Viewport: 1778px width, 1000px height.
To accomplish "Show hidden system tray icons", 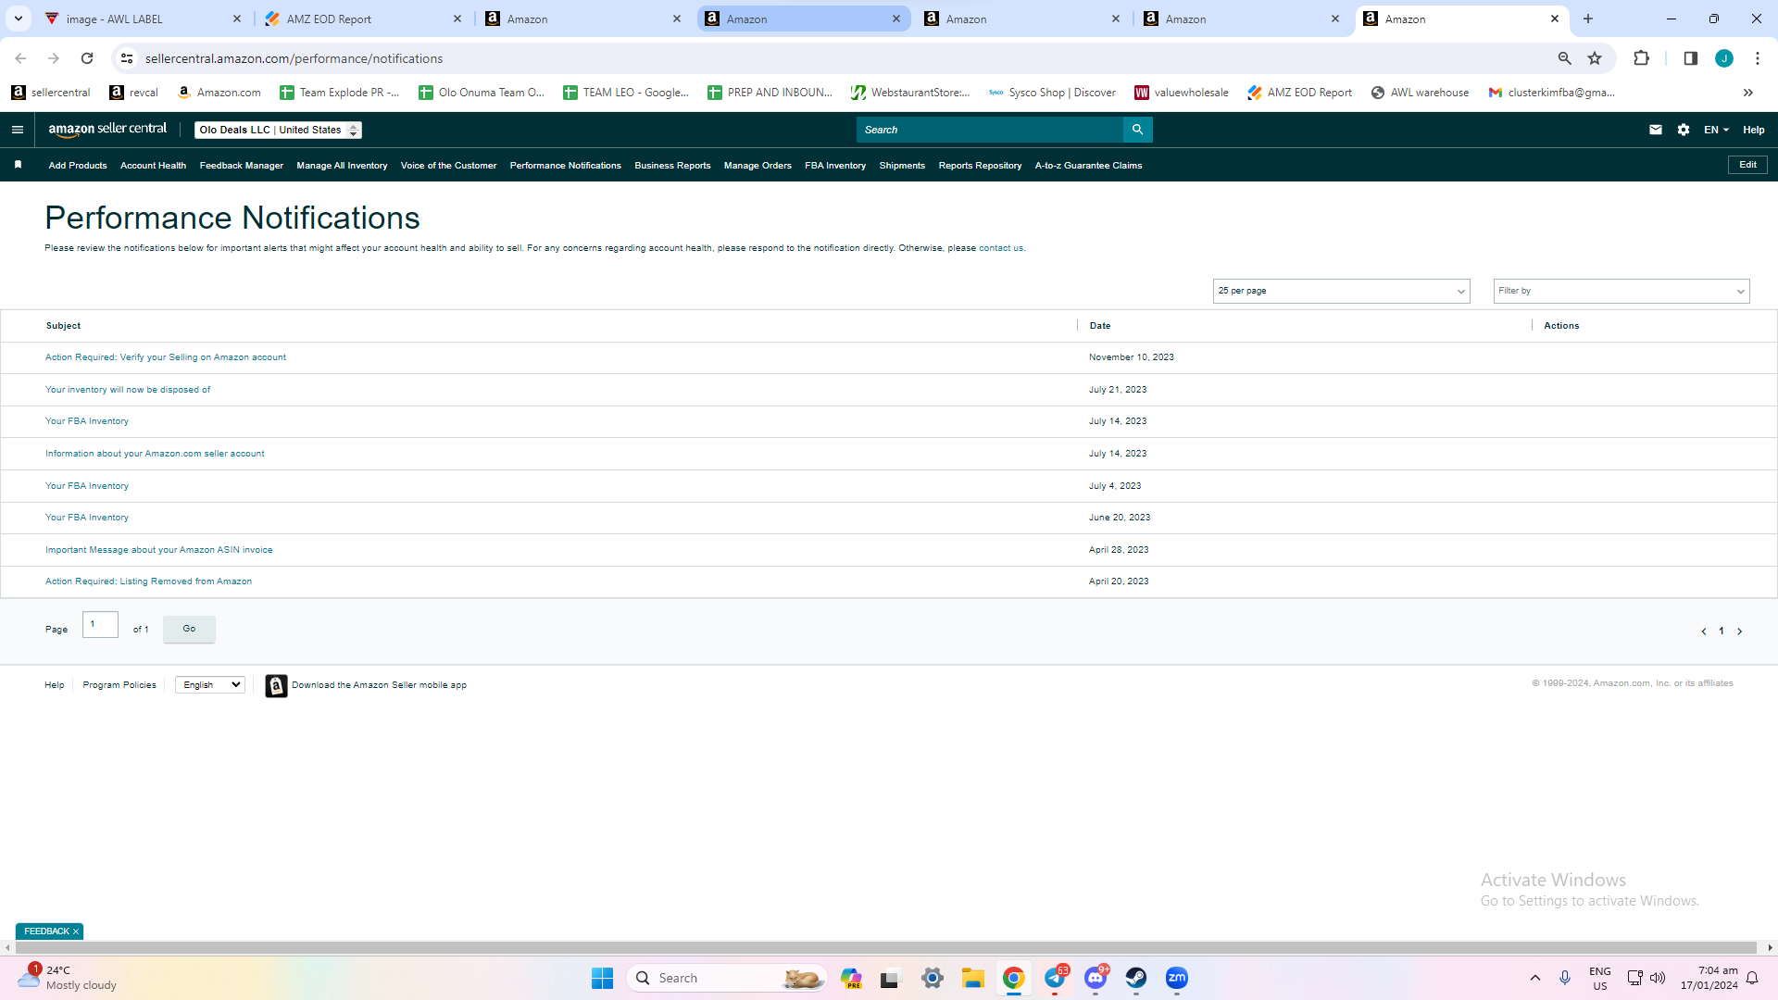I will point(1535,978).
